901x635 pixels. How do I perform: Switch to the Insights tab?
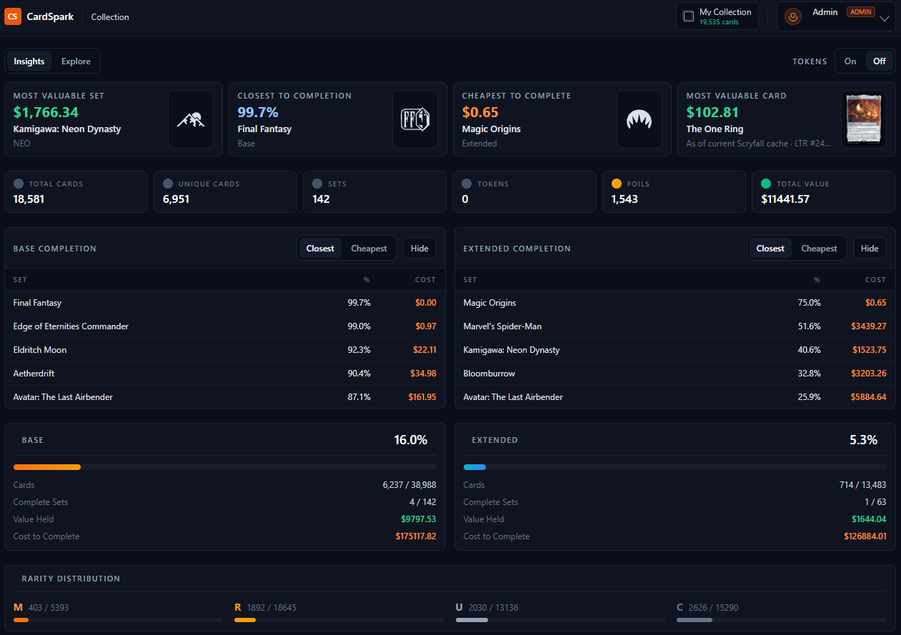29,61
